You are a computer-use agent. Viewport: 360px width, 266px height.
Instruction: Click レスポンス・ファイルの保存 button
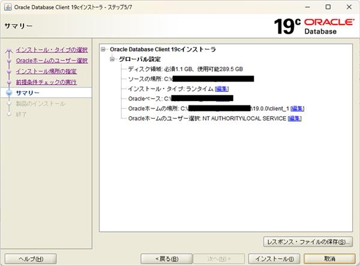point(308,241)
